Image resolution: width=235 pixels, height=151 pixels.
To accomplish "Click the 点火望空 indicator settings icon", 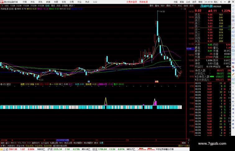I will (x=1, y=84).
